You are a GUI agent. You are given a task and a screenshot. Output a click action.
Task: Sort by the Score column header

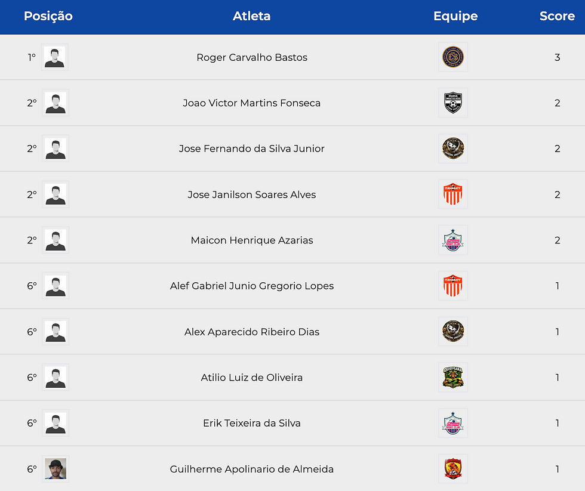click(557, 16)
